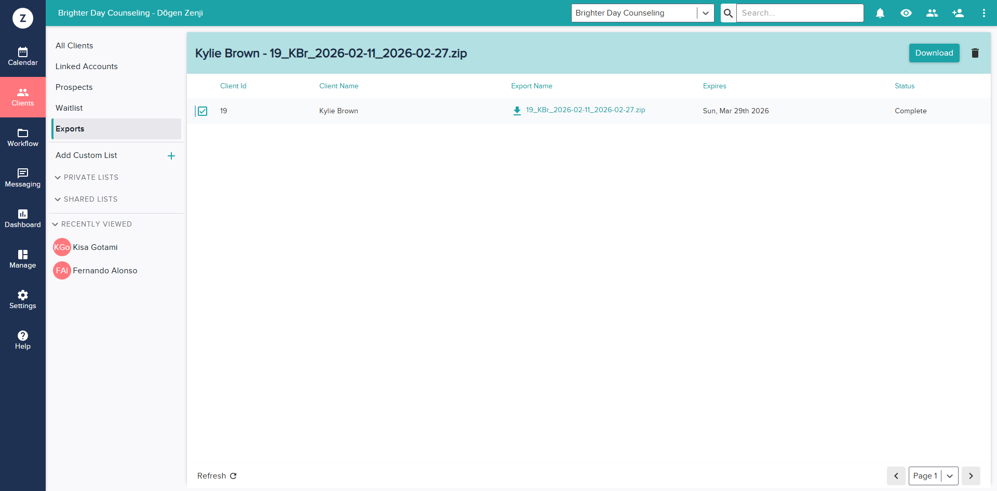The height and width of the screenshot is (491, 997).
Task: Click the Brighter Day Counseling - Dōgen Zenji title
Action: 130,13
